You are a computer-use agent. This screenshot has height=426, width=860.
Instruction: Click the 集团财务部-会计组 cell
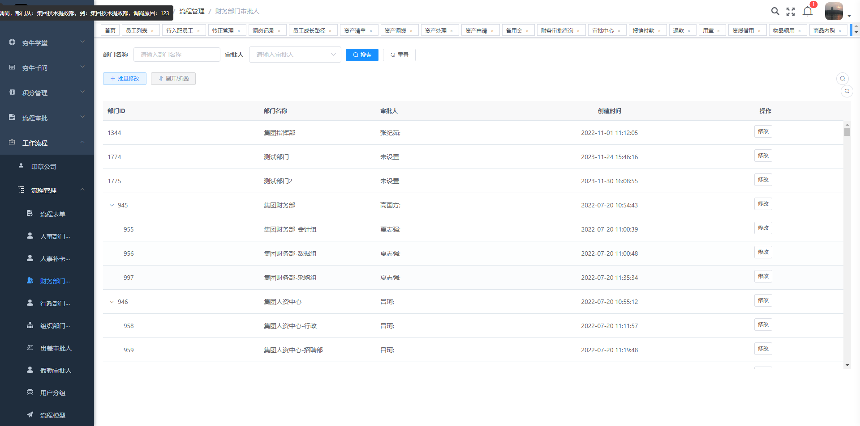[290, 229]
